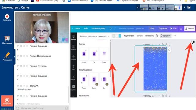Screen dimensions: 196x110
Task: Apply the Сдв. shift animation
Action: (x=94, y=55)
